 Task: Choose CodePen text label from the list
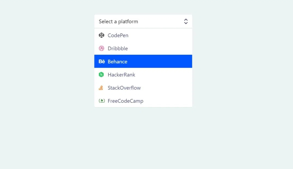tap(118, 35)
